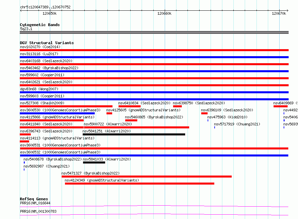
Task: Click nsv5471327 (ByrskaBishop2022) label
Action: click(90, 173)
